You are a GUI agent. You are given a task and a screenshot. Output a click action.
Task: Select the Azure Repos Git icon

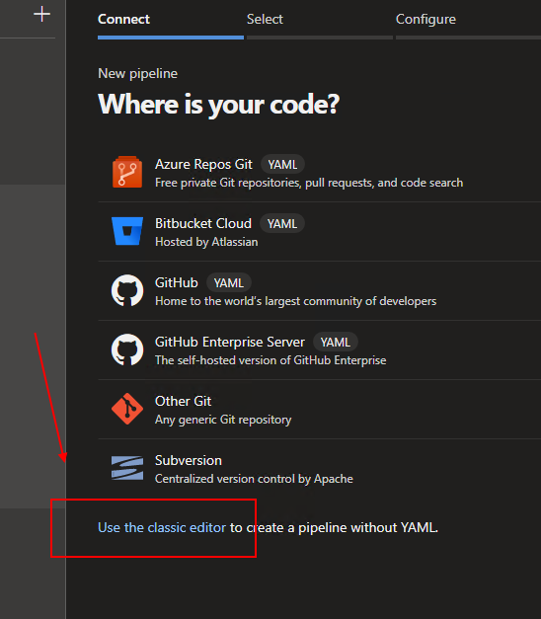pos(127,172)
